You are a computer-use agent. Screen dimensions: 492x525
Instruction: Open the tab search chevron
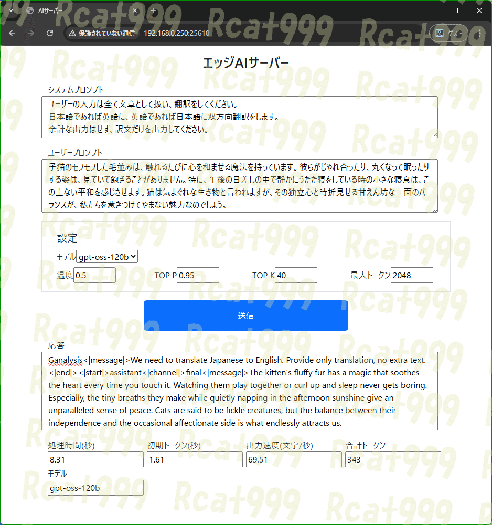coord(10,10)
